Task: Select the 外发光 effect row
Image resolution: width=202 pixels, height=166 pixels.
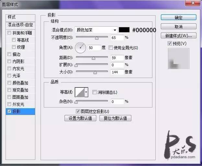Action: point(20,104)
